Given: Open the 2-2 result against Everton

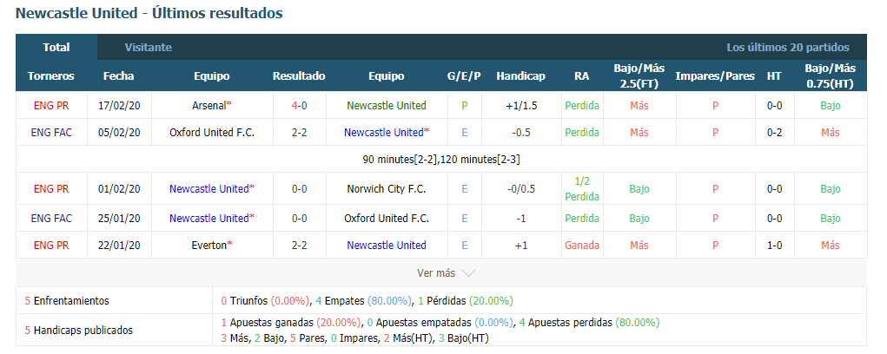Looking at the screenshot, I should click(x=299, y=246).
